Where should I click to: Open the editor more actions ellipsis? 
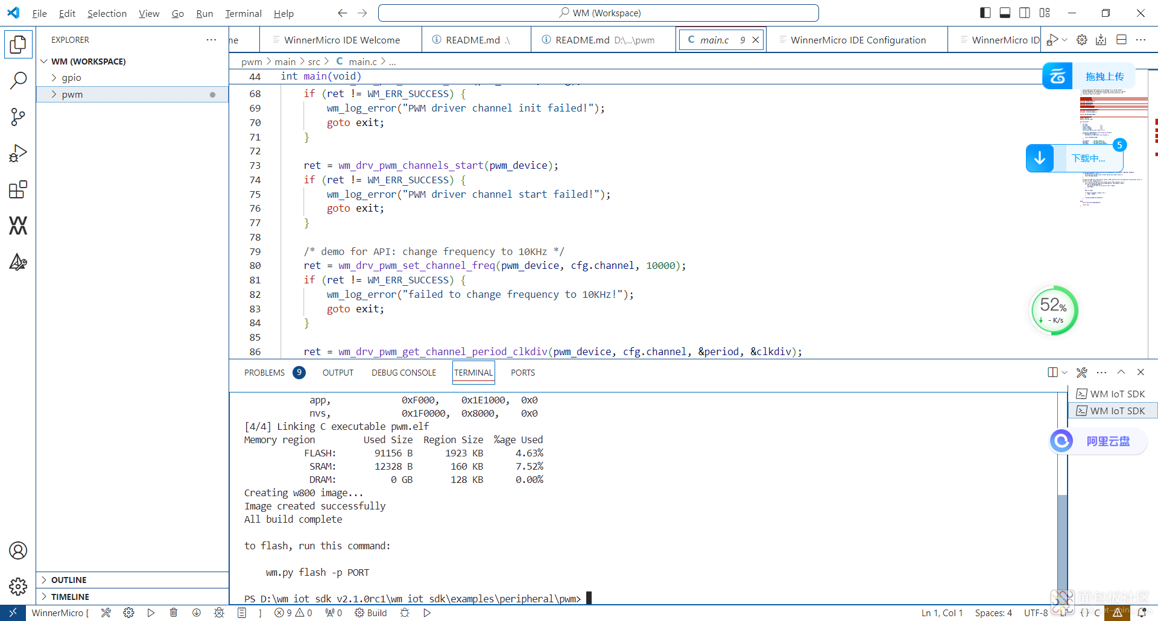[x=1141, y=40]
